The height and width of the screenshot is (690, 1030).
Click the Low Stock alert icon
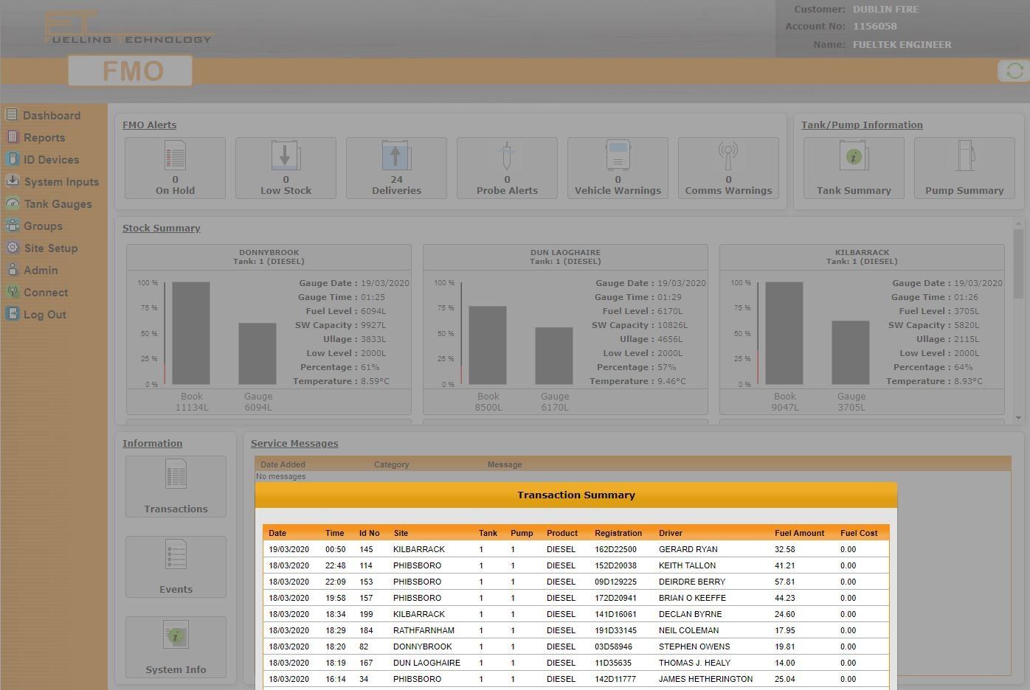[x=286, y=156]
